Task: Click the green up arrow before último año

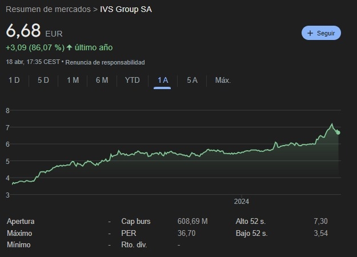Action: [x=69, y=47]
